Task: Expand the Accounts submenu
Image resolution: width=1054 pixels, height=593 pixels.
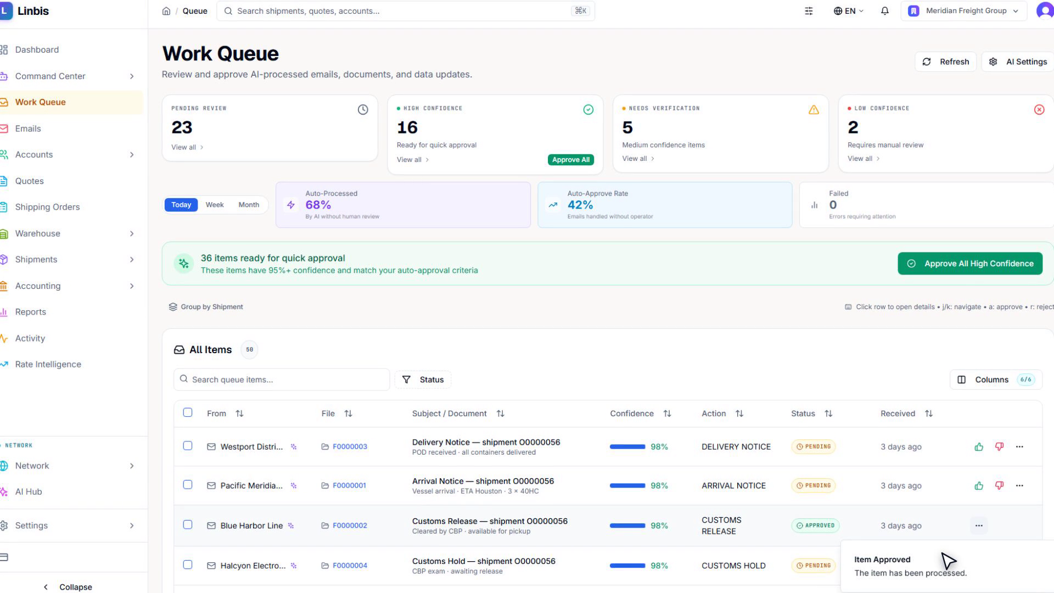Action: (x=132, y=155)
